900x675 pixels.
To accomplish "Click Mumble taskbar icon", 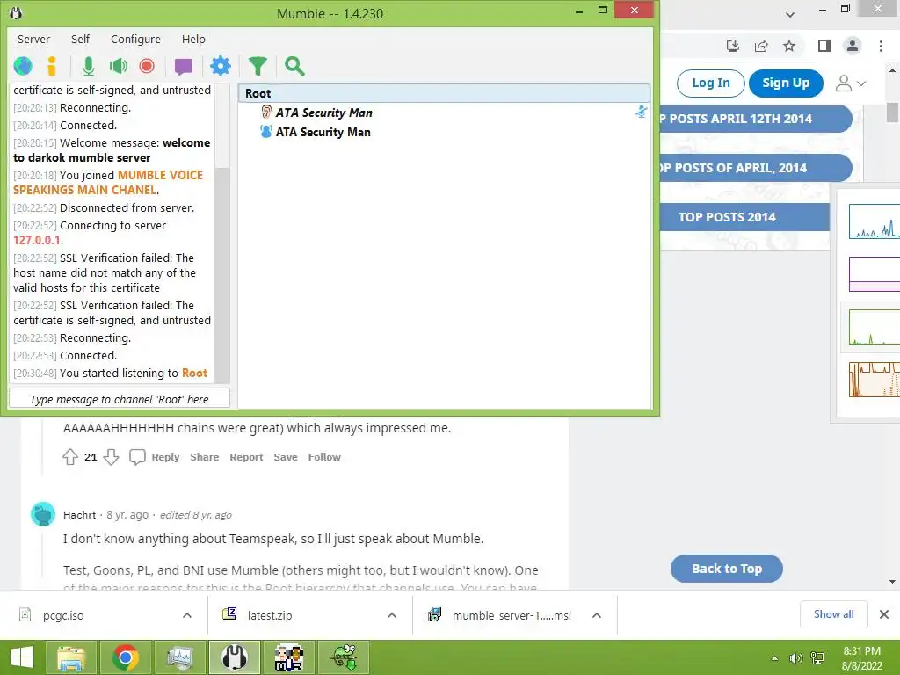I will [x=235, y=657].
